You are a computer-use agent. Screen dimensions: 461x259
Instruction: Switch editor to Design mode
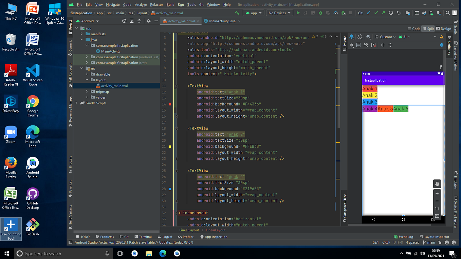pos(444,29)
